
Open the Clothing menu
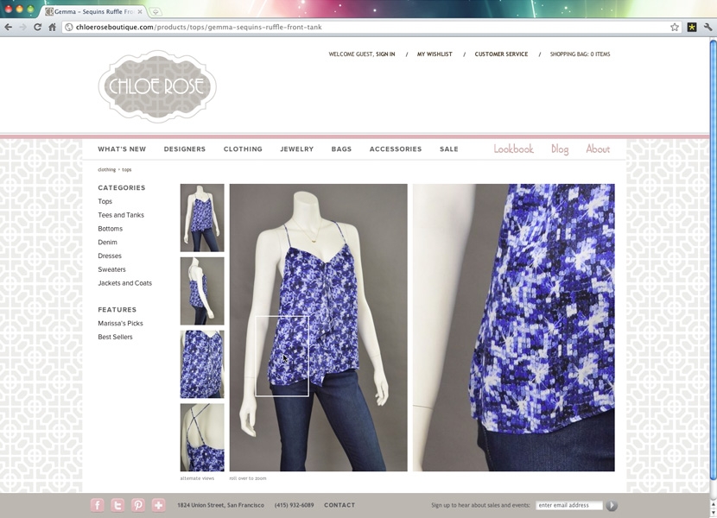coord(243,149)
